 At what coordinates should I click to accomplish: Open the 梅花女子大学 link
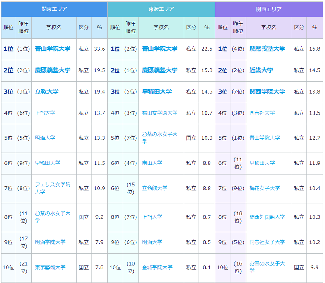[264, 188]
